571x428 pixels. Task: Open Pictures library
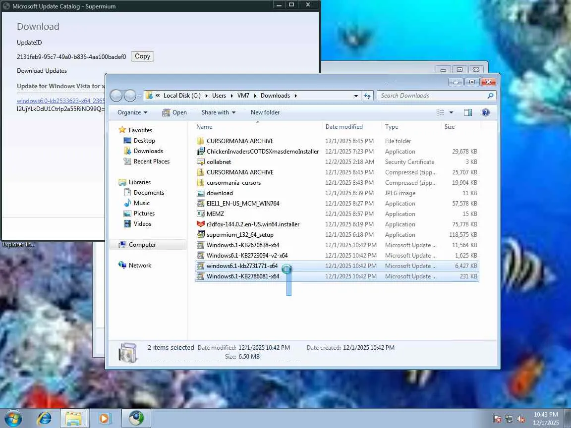pos(144,214)
